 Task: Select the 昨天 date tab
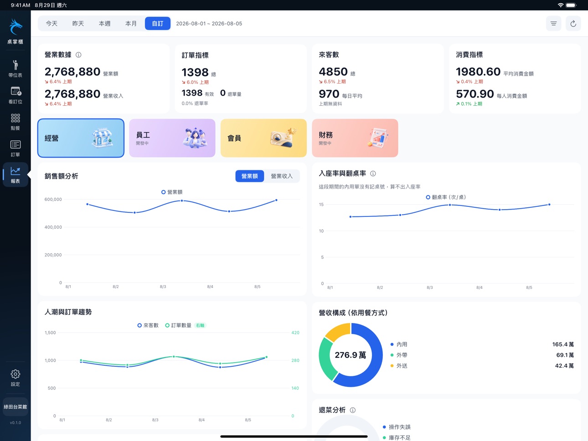78,24
